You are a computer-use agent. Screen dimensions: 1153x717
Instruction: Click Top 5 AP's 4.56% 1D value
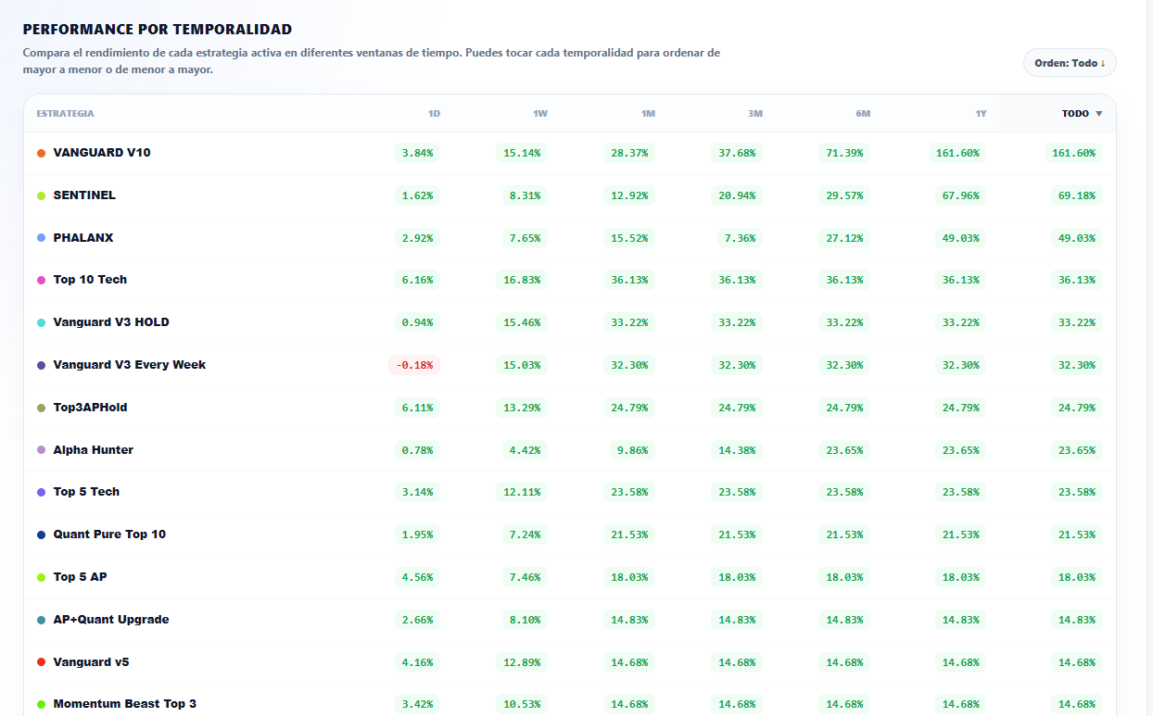pos(418,577)
